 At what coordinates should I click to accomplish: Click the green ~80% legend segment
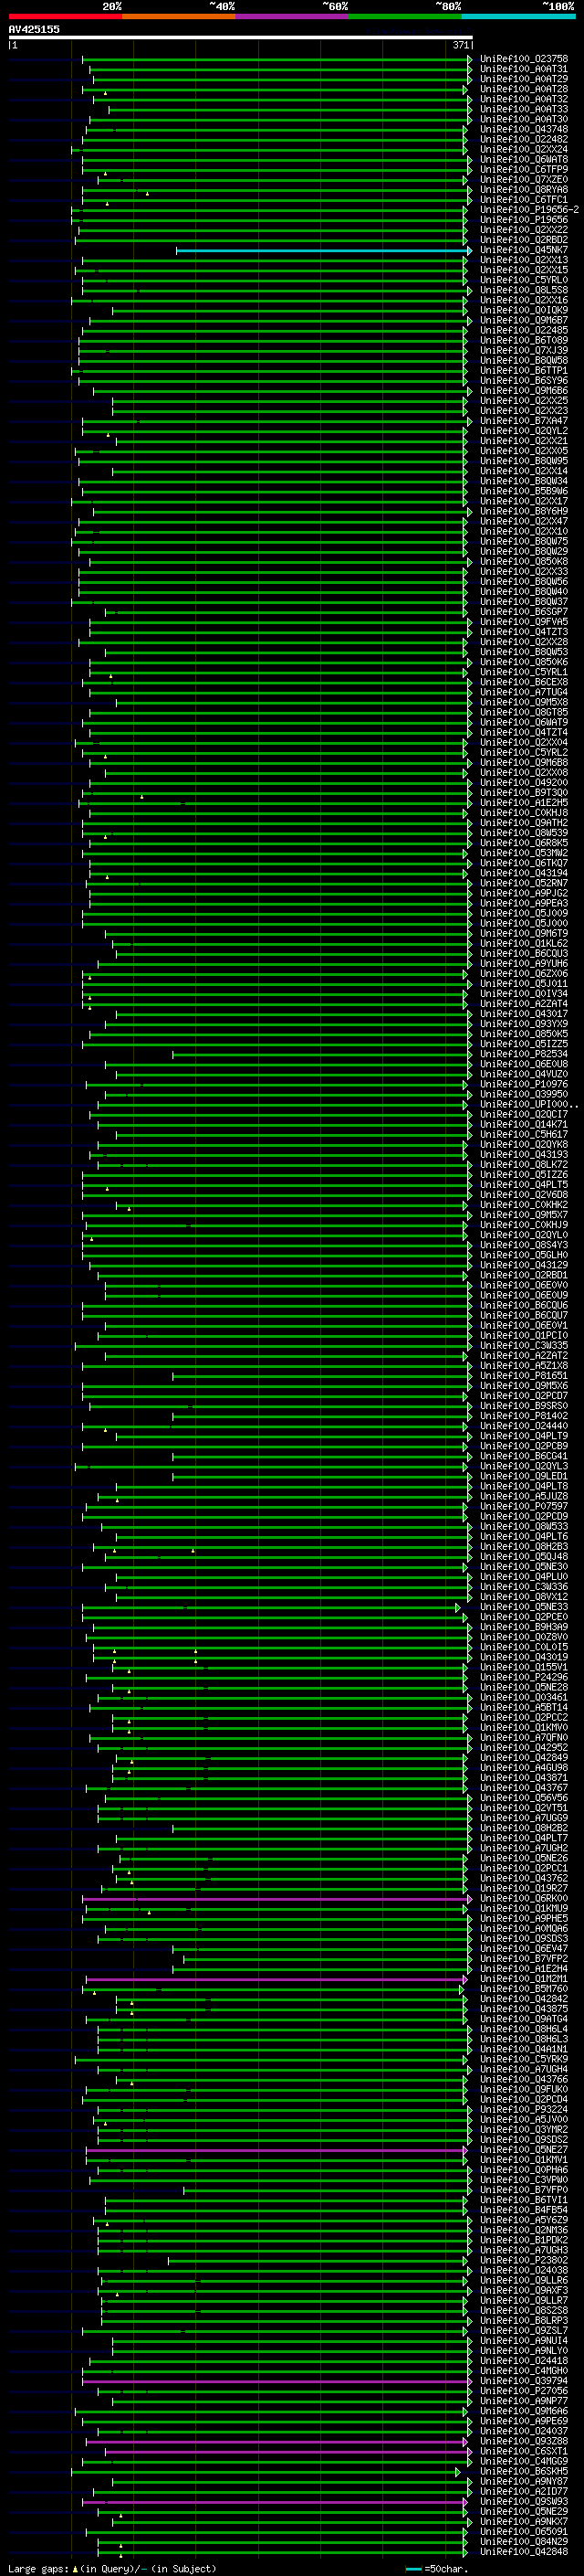(405, 16)
